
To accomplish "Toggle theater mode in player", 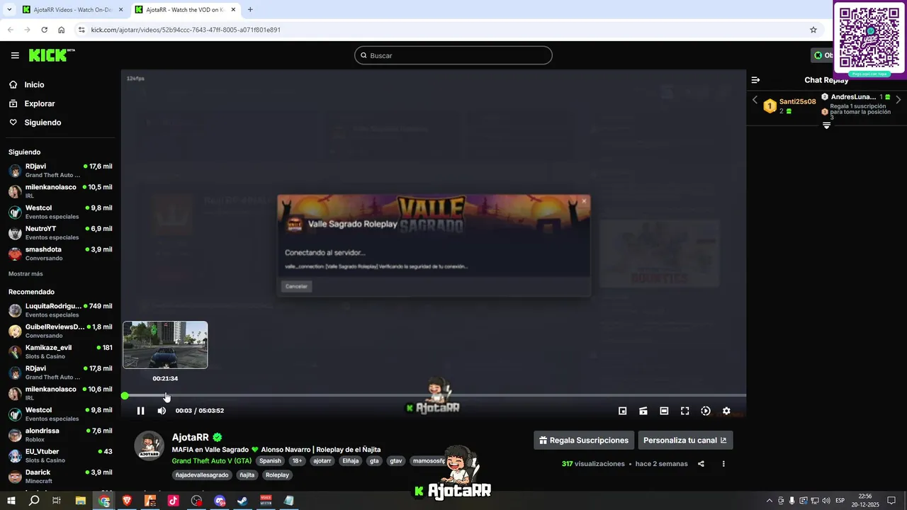I will [664, 411].
